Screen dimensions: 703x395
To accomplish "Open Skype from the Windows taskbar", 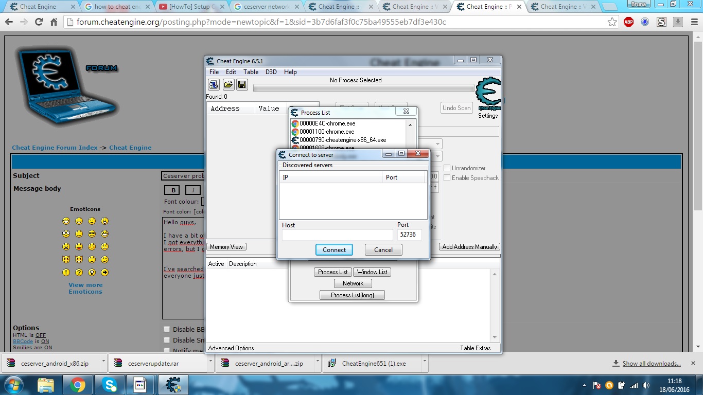I will point(109,385).
